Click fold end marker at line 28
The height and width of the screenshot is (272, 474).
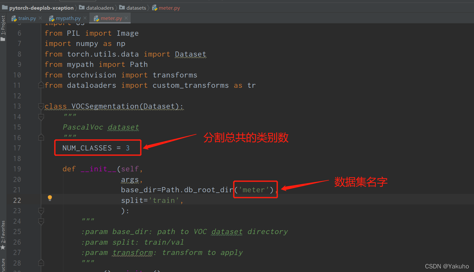[41, 263]
